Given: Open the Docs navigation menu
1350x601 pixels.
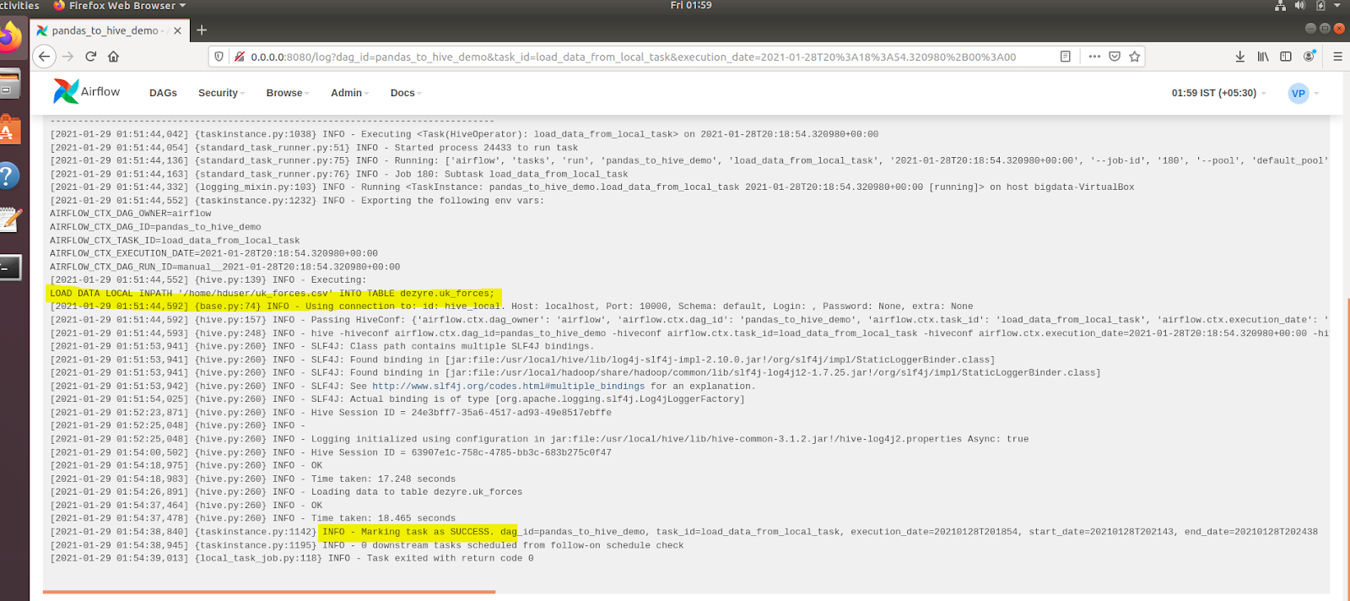Looking at the screenshot, I should click(405, 93).
